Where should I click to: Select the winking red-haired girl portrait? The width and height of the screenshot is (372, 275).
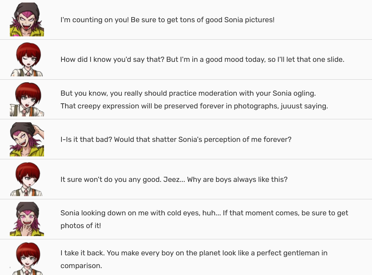[x=27, y=59]
